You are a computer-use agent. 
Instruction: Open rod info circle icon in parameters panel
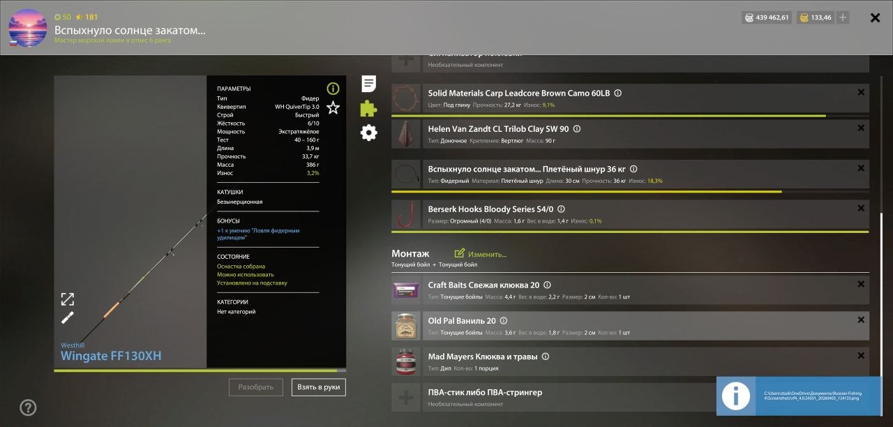pyautogui.click(x=333, y=89)
